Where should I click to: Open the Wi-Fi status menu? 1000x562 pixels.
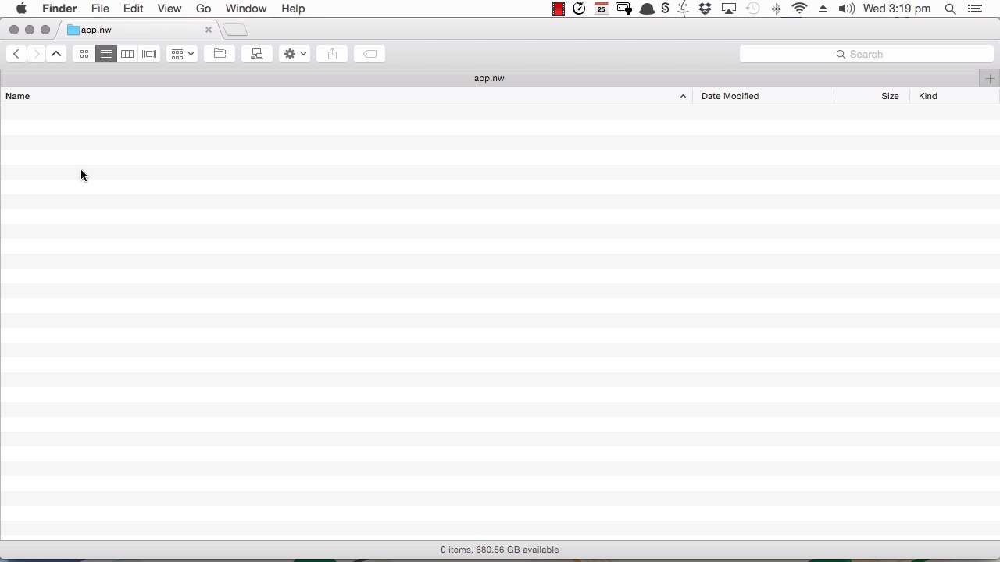point(799,9)
